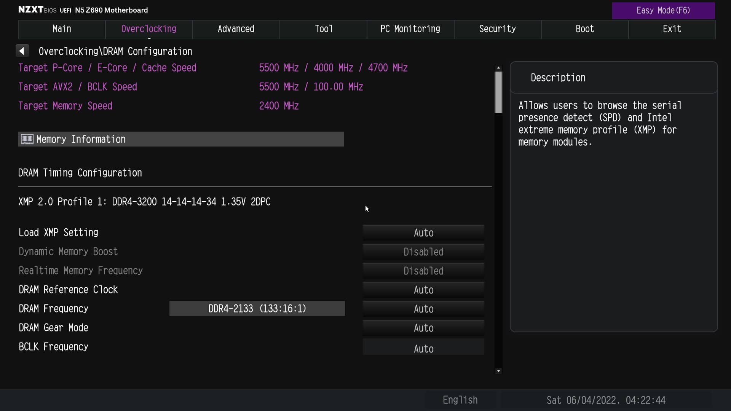The width and height of the screenshot is (731, 411).
Task: Open the PC Monitoring tab
Action: [x=410, y=29]
